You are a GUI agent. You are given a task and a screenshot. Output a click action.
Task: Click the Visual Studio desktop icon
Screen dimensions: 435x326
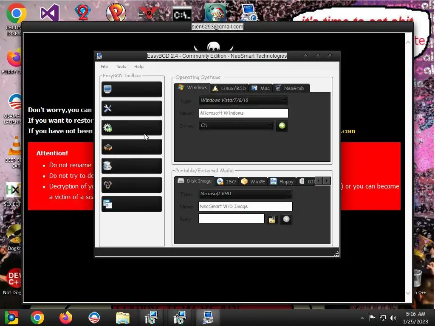coord(50,12)
